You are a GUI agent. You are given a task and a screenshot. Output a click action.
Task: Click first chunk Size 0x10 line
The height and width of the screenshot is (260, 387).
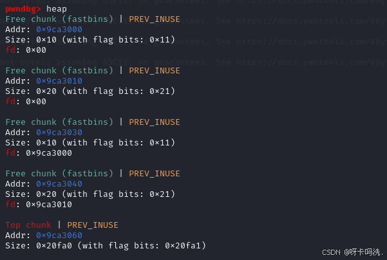(90, 40)
